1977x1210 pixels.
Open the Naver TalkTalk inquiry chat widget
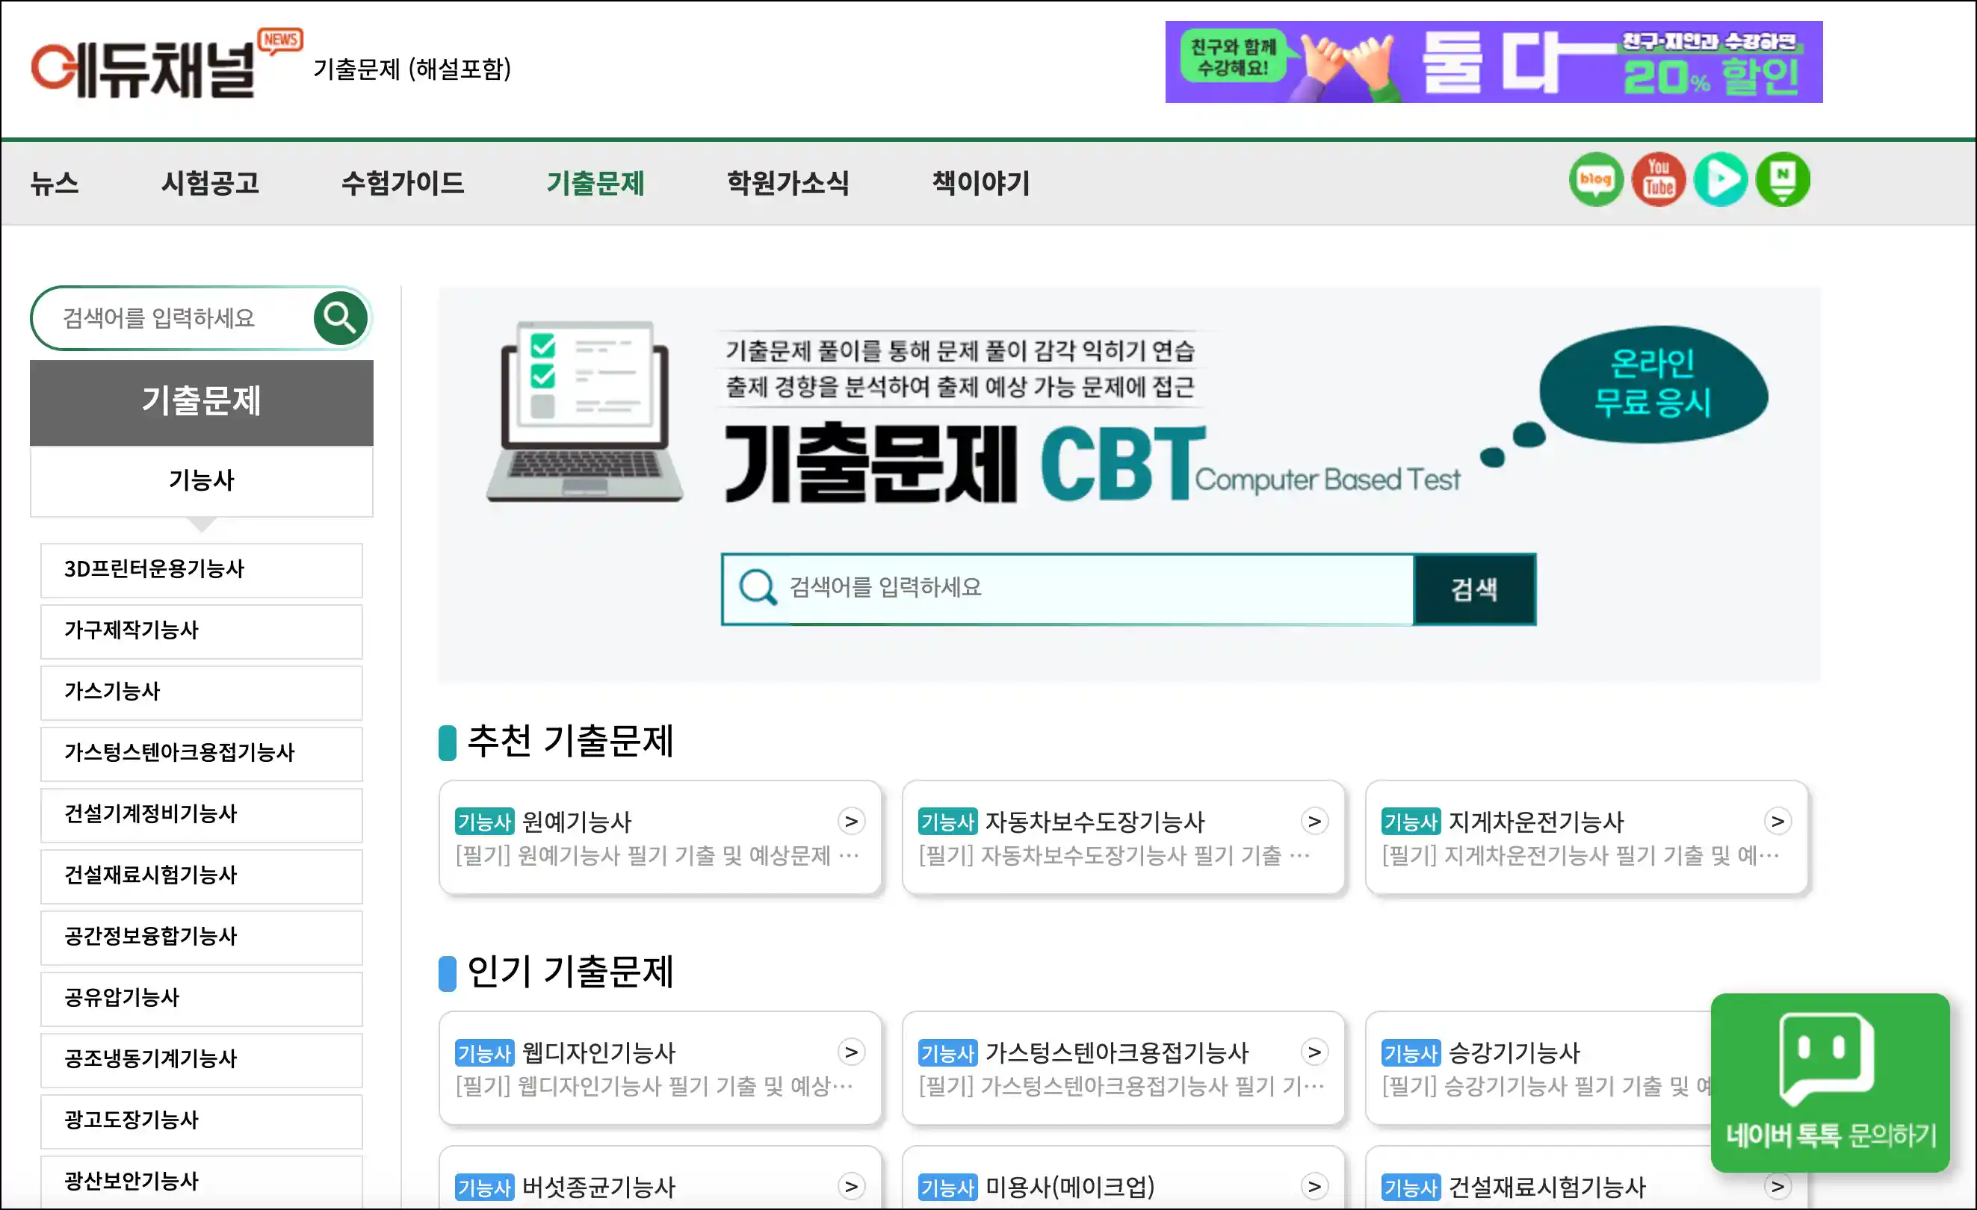coord(1829,1082)
